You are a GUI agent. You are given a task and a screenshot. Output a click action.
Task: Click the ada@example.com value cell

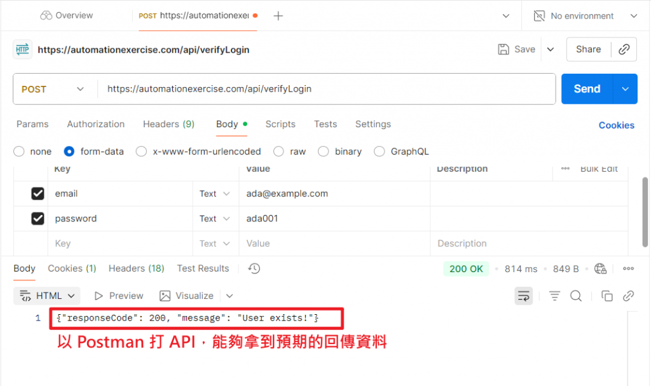pyautogui.click(x=334, y=193)
